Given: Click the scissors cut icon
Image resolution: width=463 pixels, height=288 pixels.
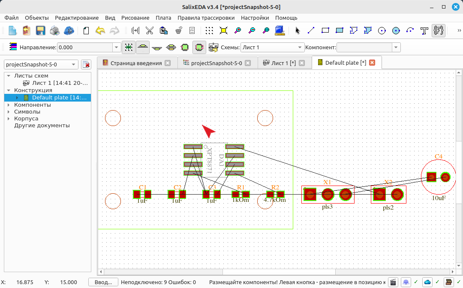Looking at the screenshot, I should (x=150, y=30).
